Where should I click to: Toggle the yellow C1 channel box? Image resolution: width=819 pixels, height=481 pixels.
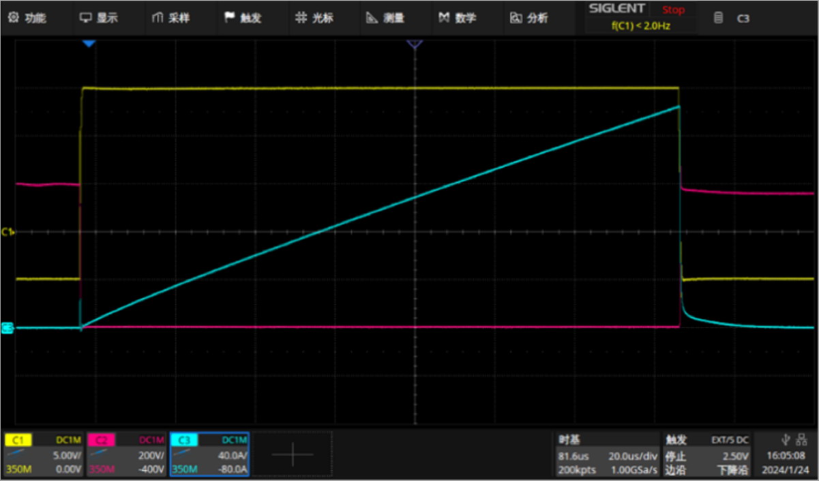coord(44,455)
